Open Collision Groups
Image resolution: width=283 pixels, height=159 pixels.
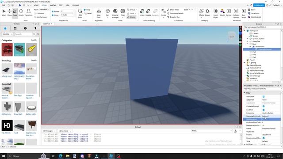[236, 13]
